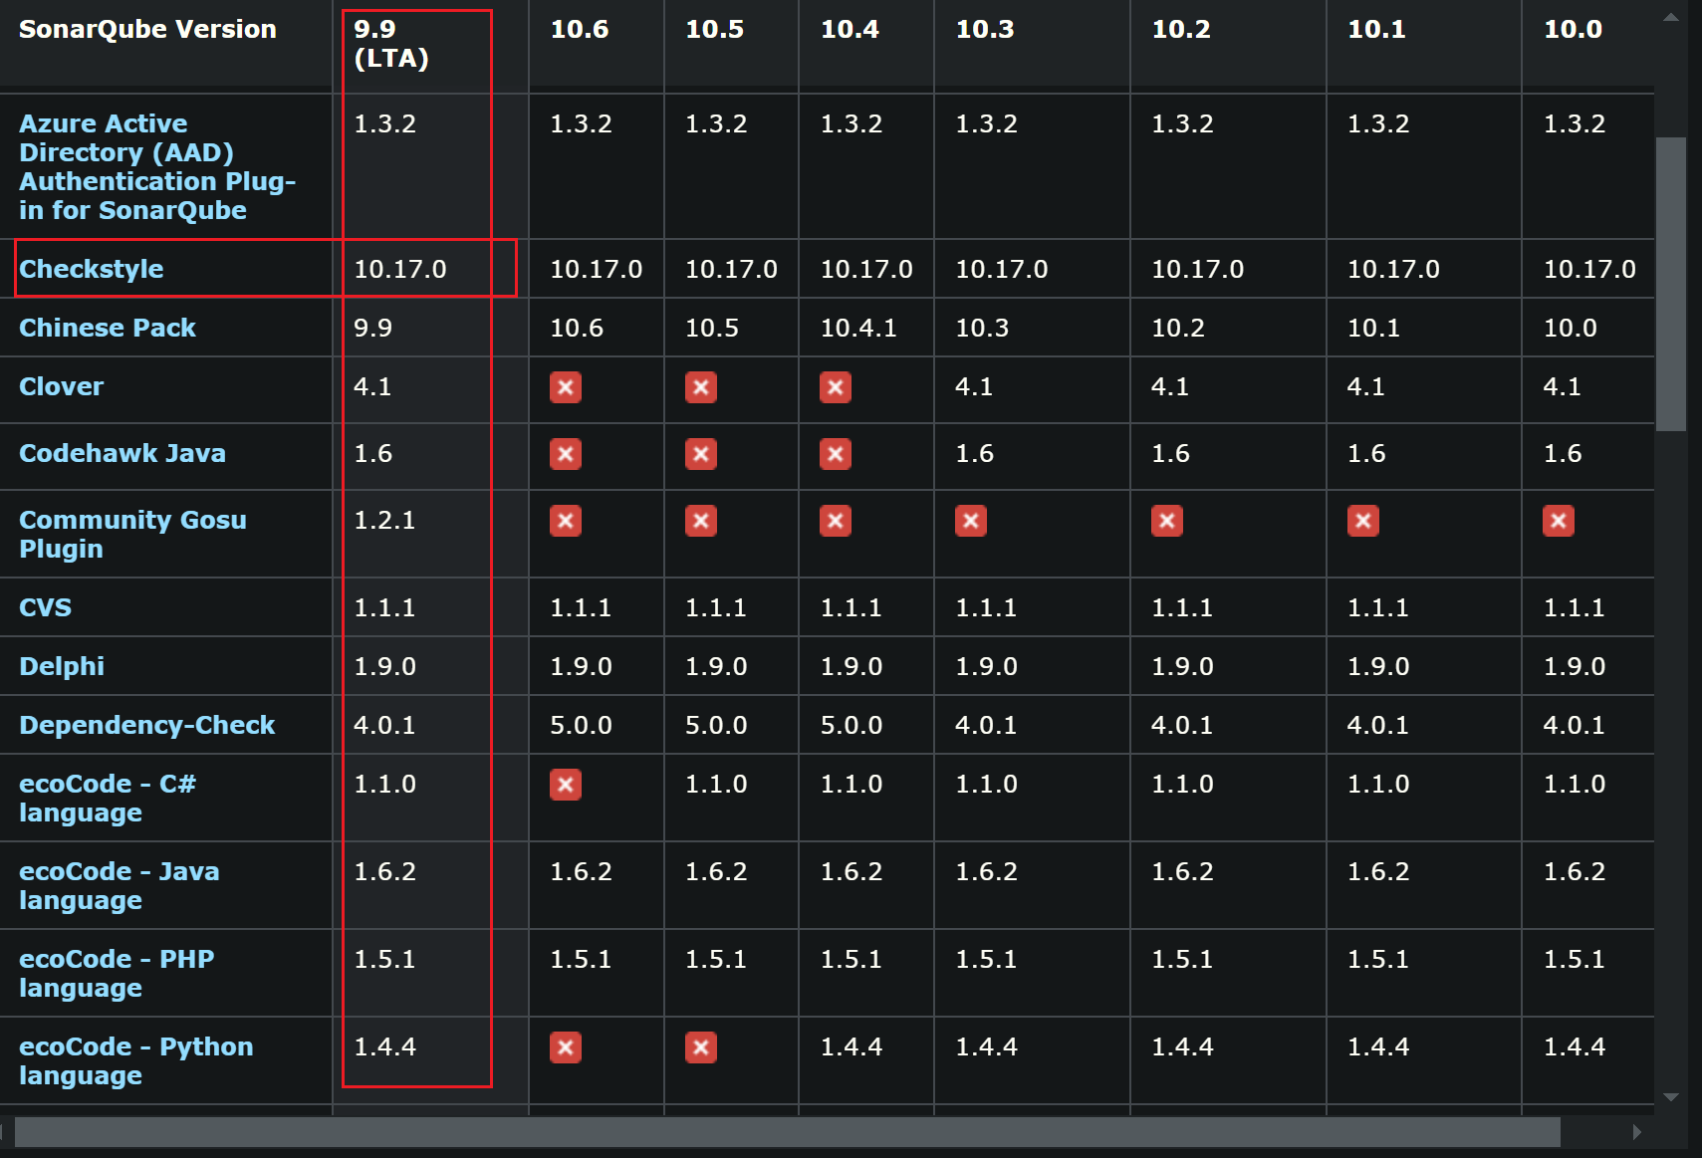Click Community Gosu Plugin red X under 10.3
The image size is (1702, 1158).
click(x=971, y=521)
